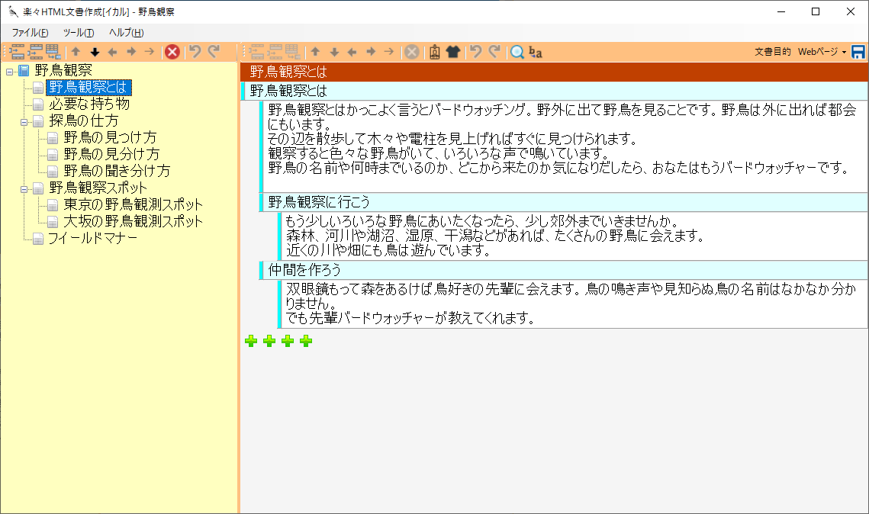
Task: Click the 仲間を作ろう section heading
Action: point(304,270)
